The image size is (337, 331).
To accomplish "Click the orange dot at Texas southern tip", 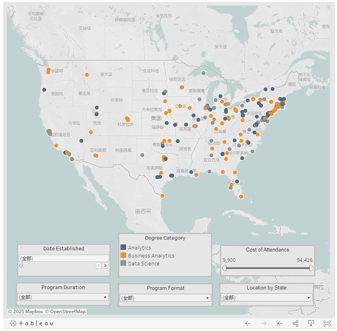I will tap(162, 196).
